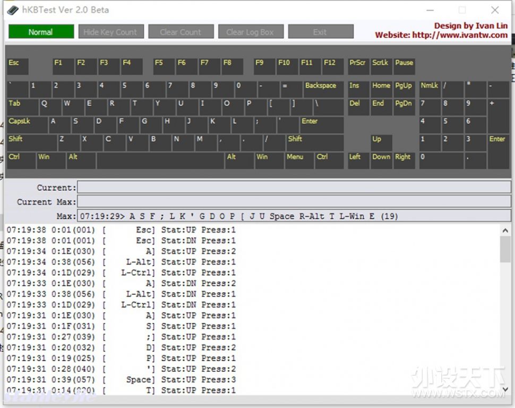Screen dimensions: 515x408
Task: Select the first log line 'Esc] Stat:UP Press:1'
Action: 121,230
